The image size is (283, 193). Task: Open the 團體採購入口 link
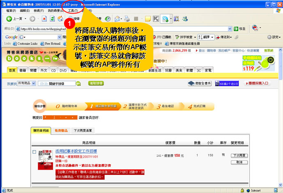[257, 83]
